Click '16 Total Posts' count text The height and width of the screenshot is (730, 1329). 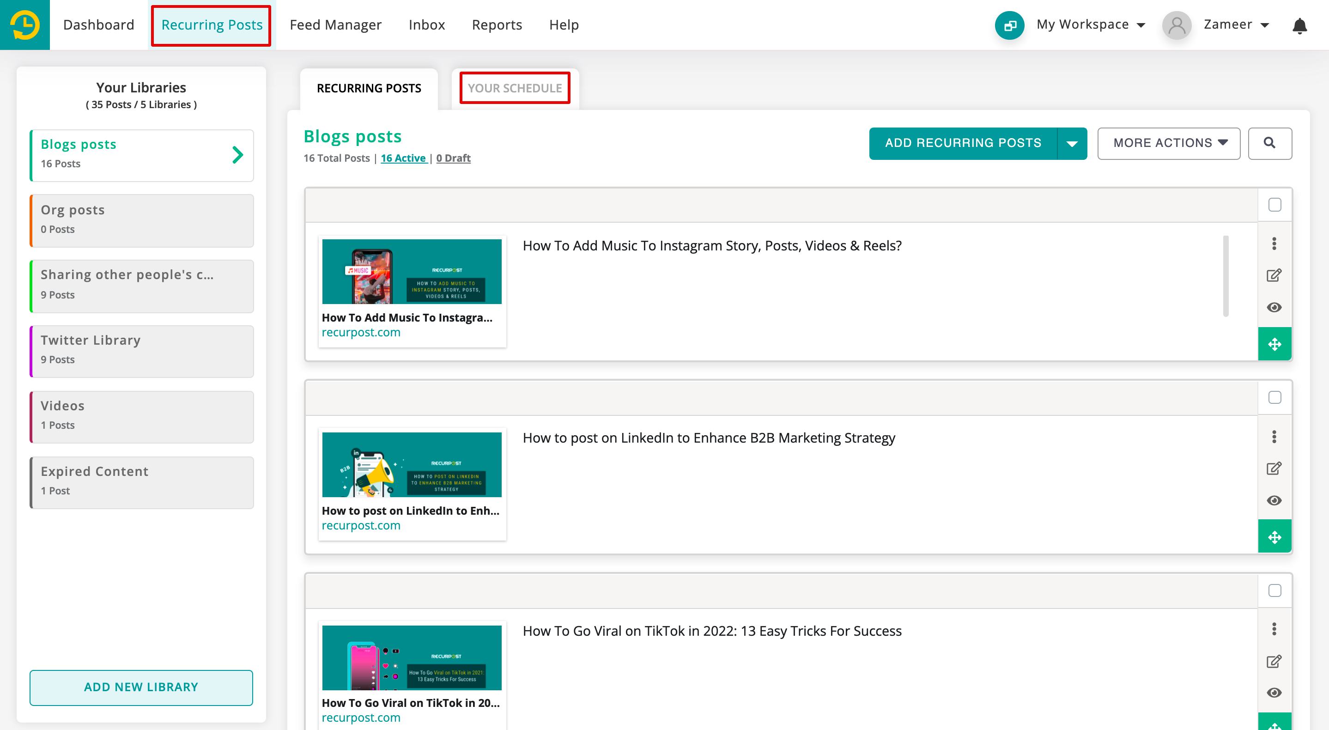coord(336,158)
